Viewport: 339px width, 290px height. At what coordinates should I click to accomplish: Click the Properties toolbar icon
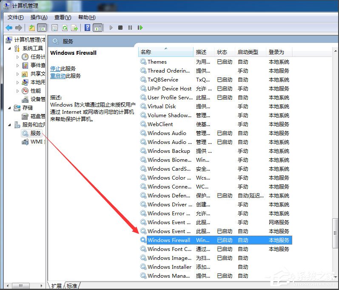[54, 28]
